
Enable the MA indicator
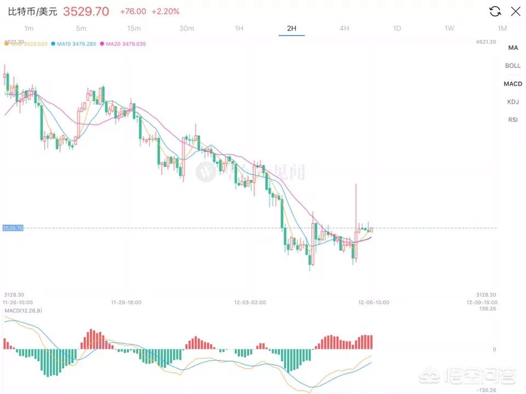click(513, 48)
